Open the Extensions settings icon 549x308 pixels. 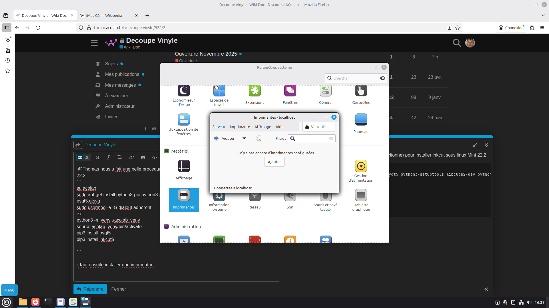pyautogui.click(x=254, y=91)
